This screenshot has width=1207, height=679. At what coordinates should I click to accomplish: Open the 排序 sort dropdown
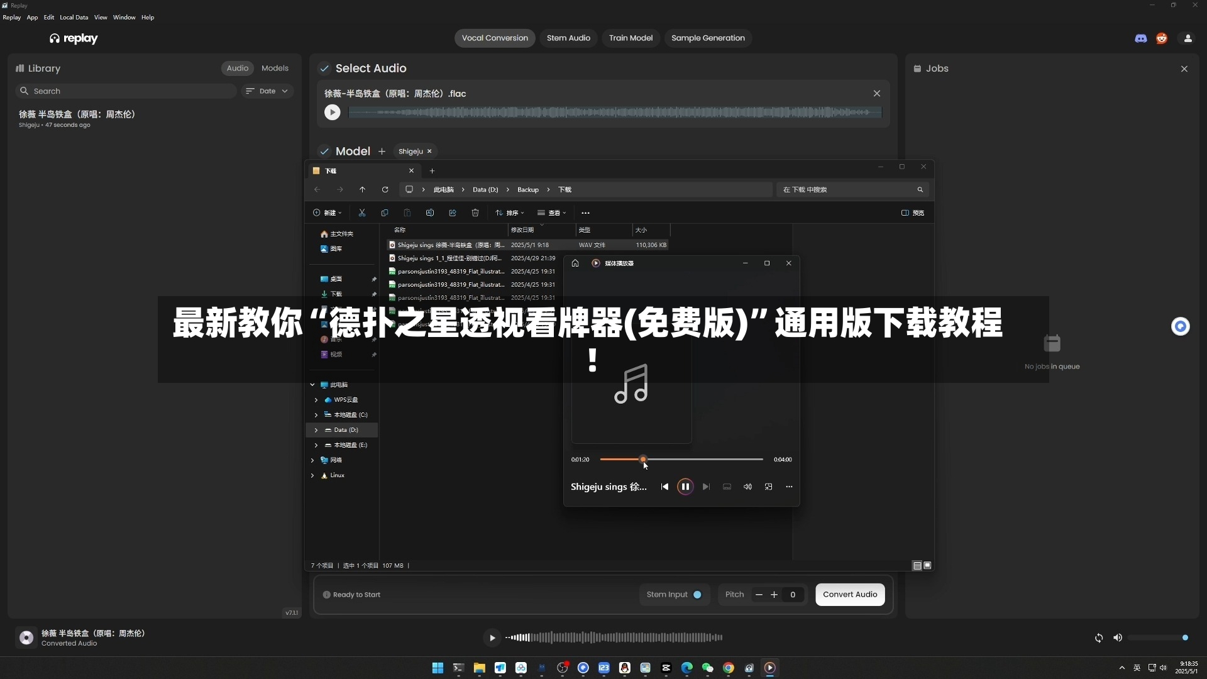pos(510,213)
